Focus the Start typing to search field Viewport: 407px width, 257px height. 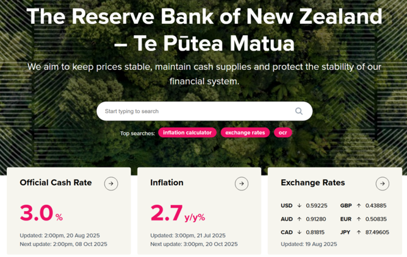pos(204,111)
